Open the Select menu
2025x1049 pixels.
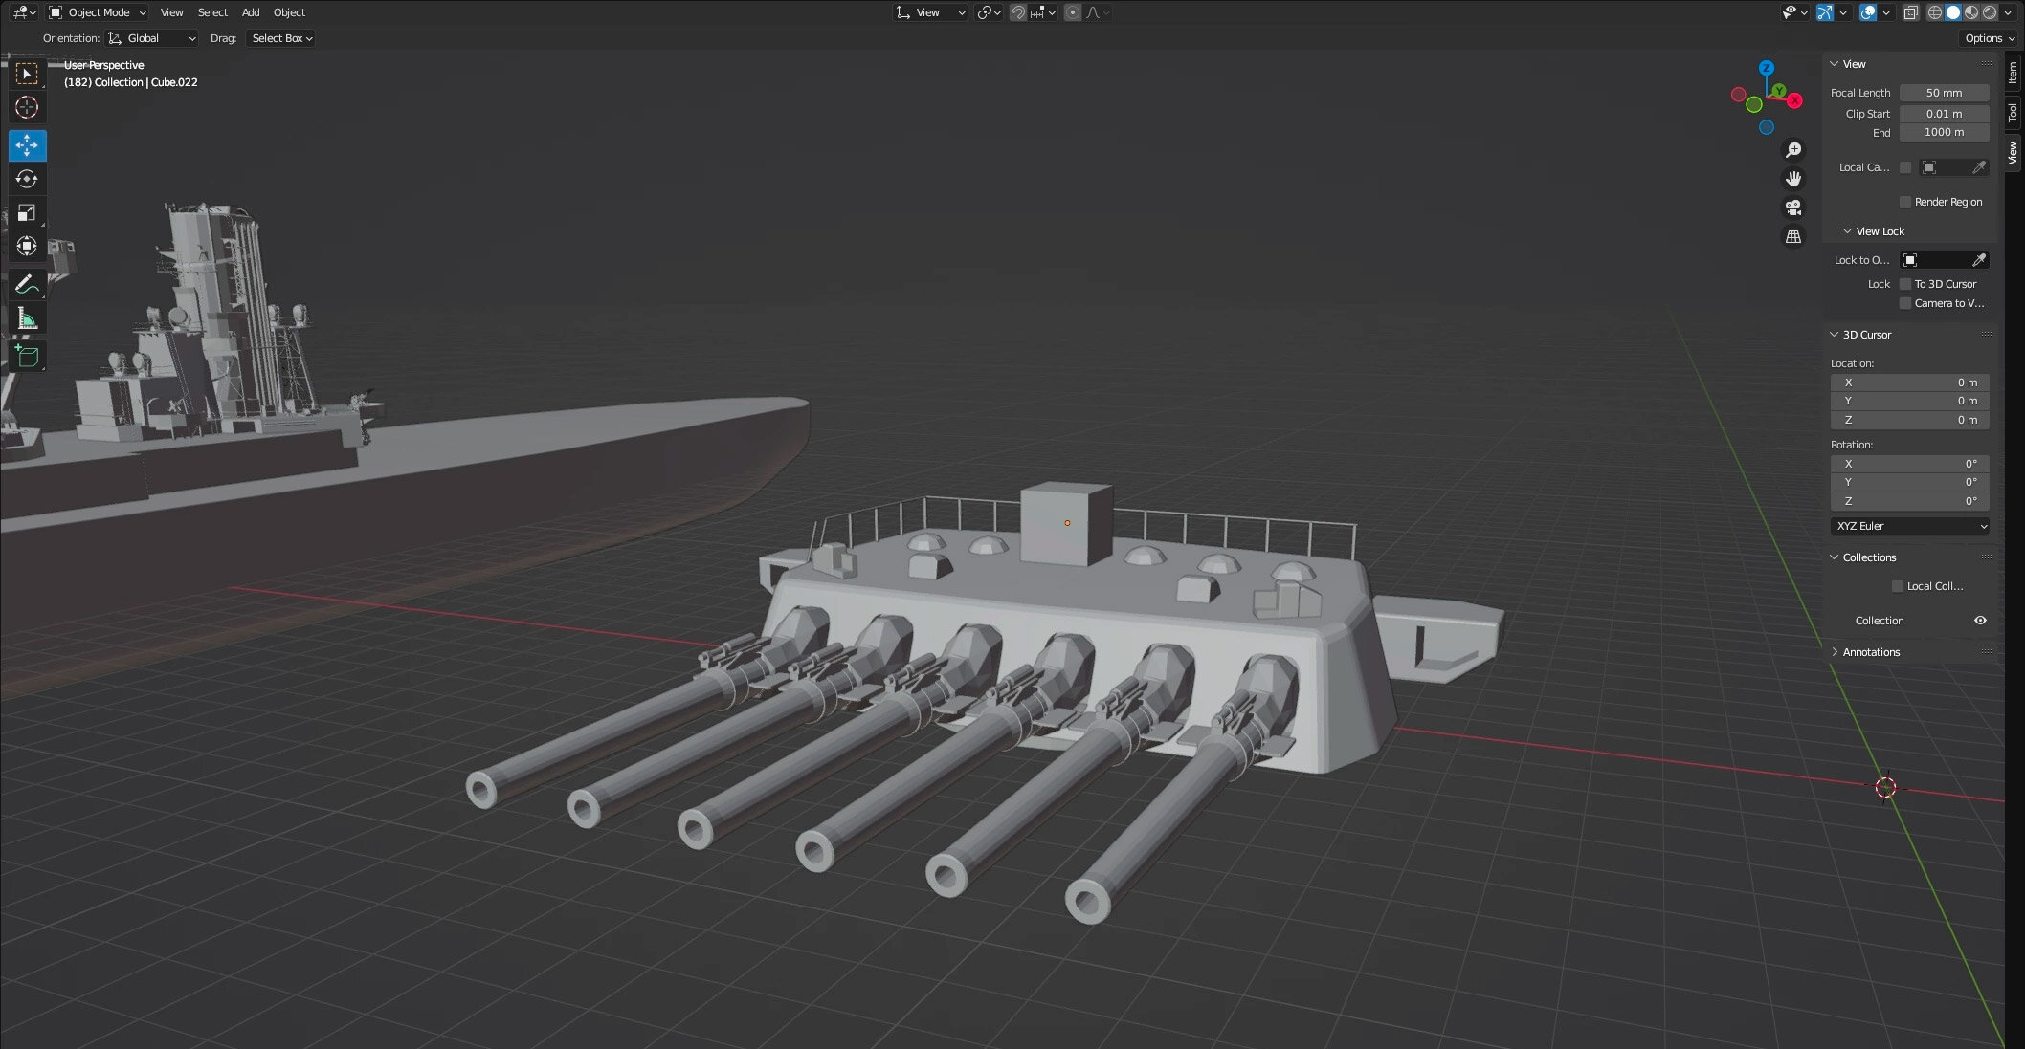(x=212, y=12)
